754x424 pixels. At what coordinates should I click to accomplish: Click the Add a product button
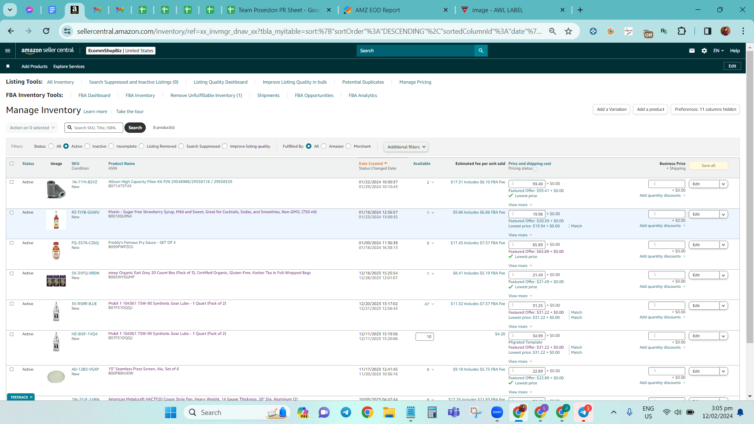point(650,110)
